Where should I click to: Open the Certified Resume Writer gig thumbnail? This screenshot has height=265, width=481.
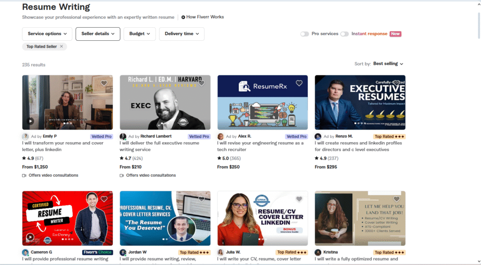(x=68, y=219)
